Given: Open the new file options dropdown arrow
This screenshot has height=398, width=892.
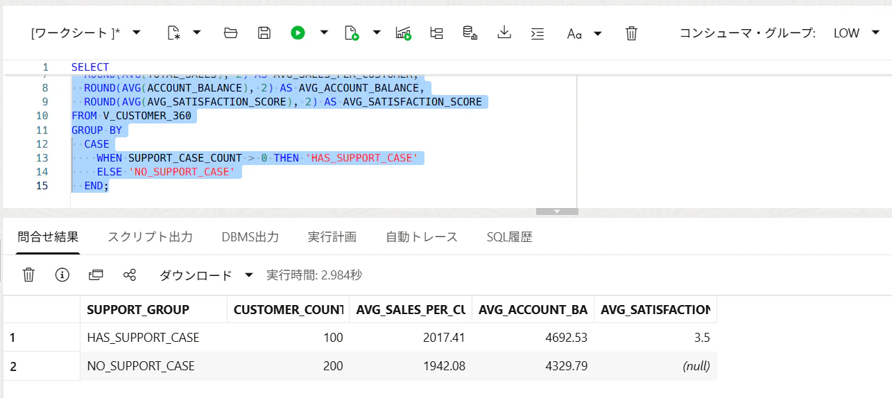Looking at the screenshot, I should 197,33.
